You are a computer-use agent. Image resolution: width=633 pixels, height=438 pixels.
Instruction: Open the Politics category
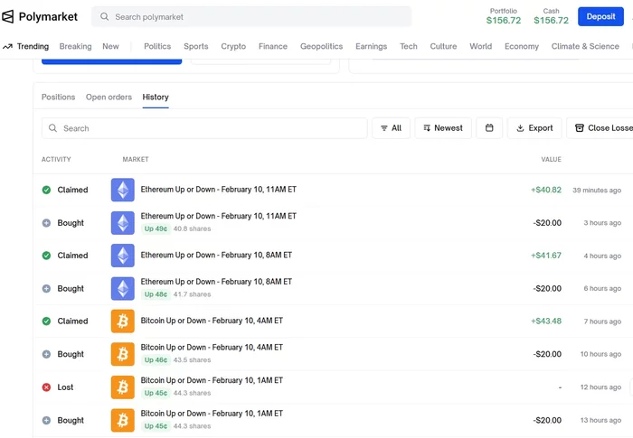[157, 46]
